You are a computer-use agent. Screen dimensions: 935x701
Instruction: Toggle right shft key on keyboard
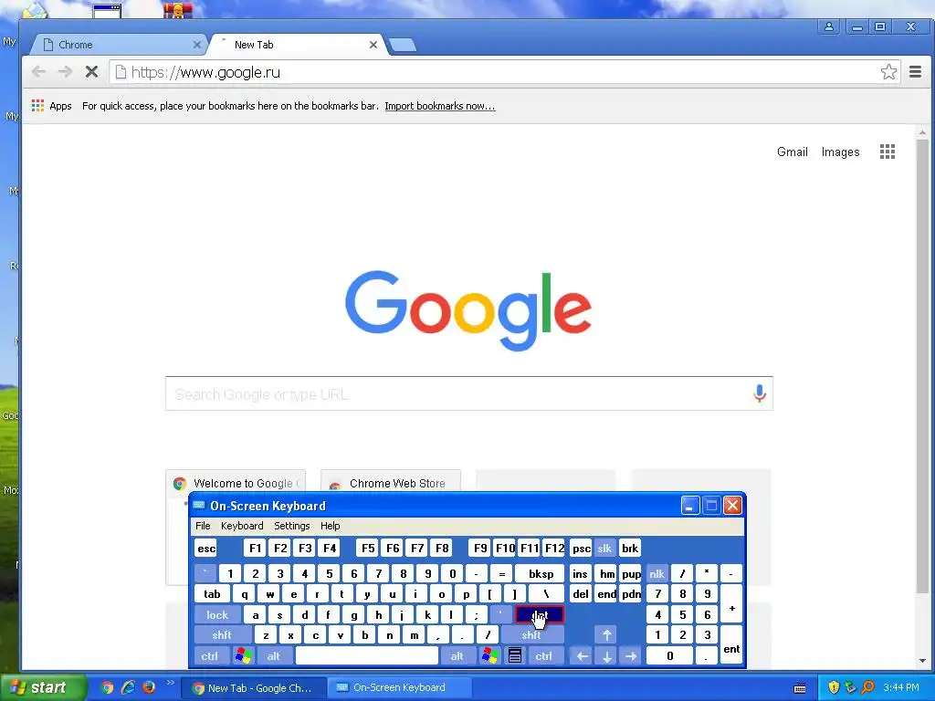pos(531,635)
